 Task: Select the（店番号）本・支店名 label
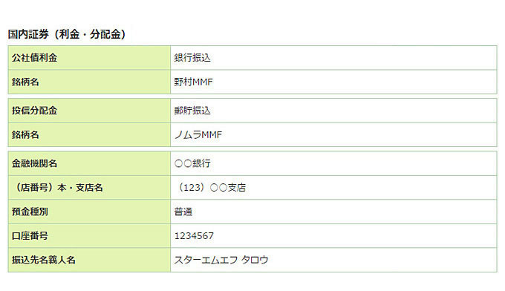tap(57, 188)
